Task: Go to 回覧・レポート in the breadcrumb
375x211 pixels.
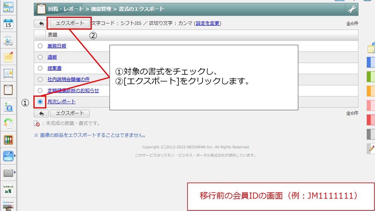Action: click(x=66, y=9)
